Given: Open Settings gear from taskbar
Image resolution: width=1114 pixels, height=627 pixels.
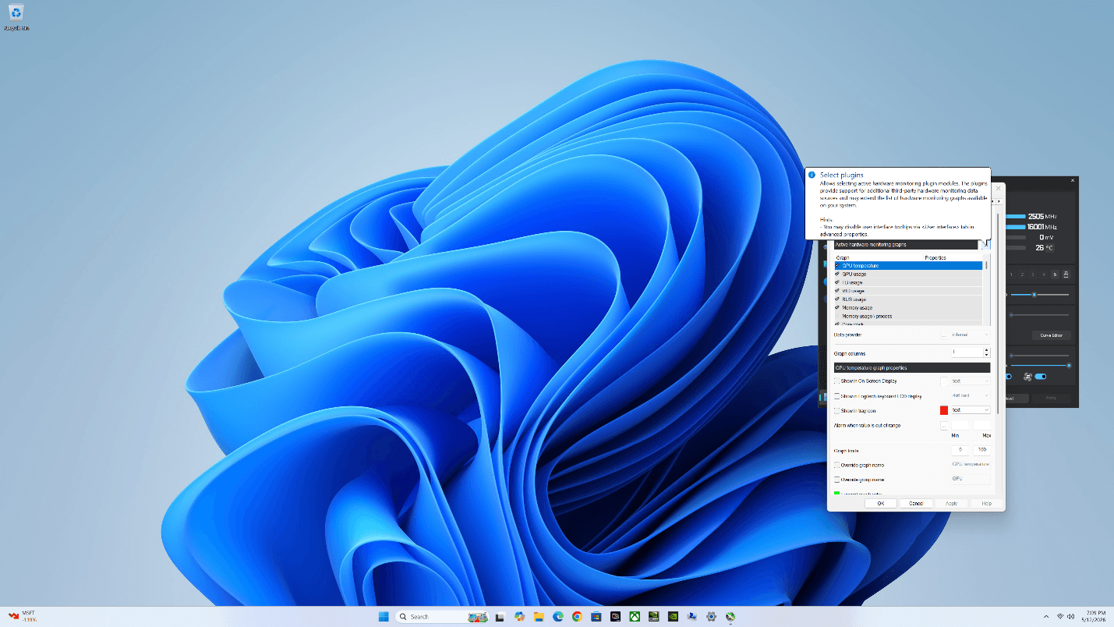Looking at the screenshot, I should click(x=711, y=616).
